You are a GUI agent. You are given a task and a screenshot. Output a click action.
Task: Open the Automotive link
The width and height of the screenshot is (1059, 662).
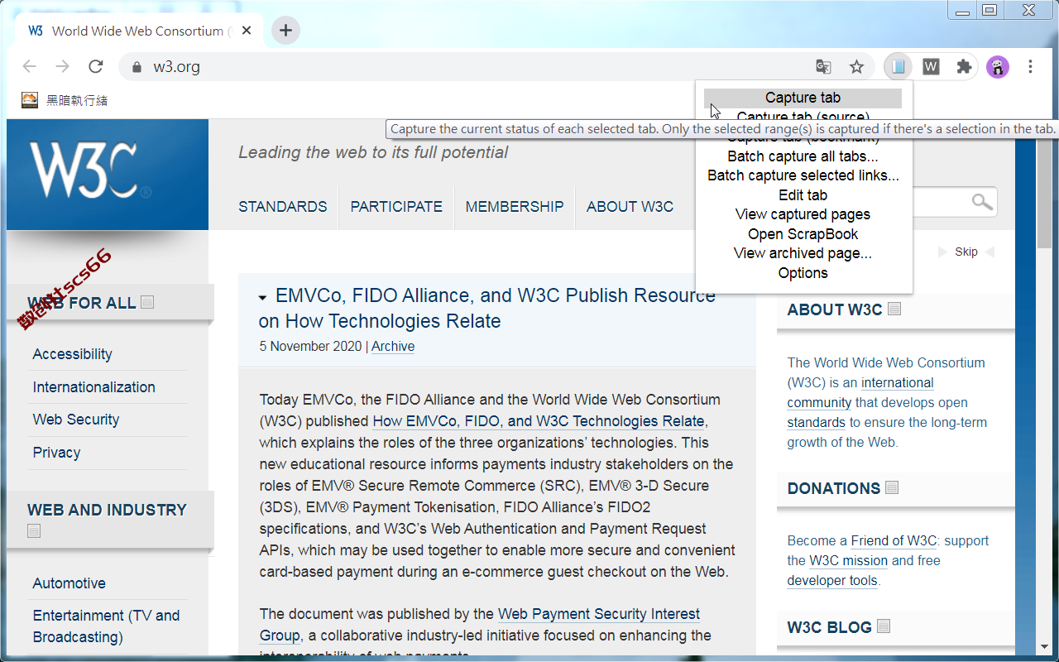pos(69,583)
